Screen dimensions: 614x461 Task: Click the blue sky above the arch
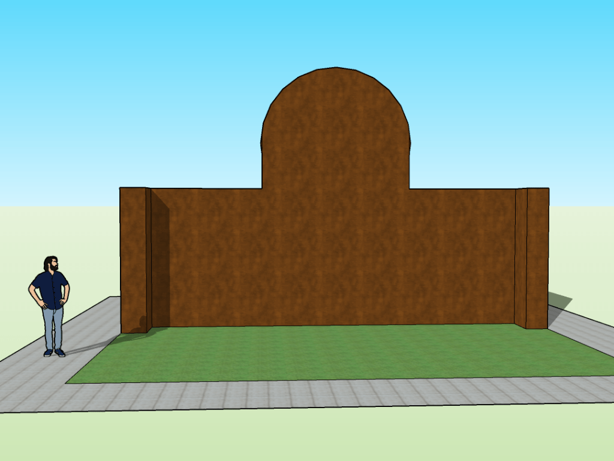pos(336,36)
